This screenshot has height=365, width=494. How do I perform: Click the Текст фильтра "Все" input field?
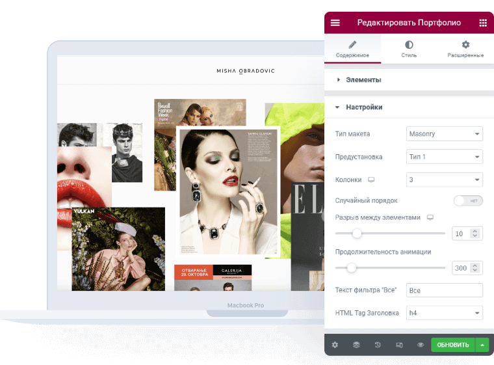click(444, 290)
